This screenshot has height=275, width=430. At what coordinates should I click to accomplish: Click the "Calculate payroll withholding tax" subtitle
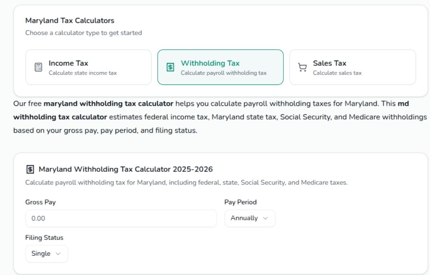(x=224, y=73)
